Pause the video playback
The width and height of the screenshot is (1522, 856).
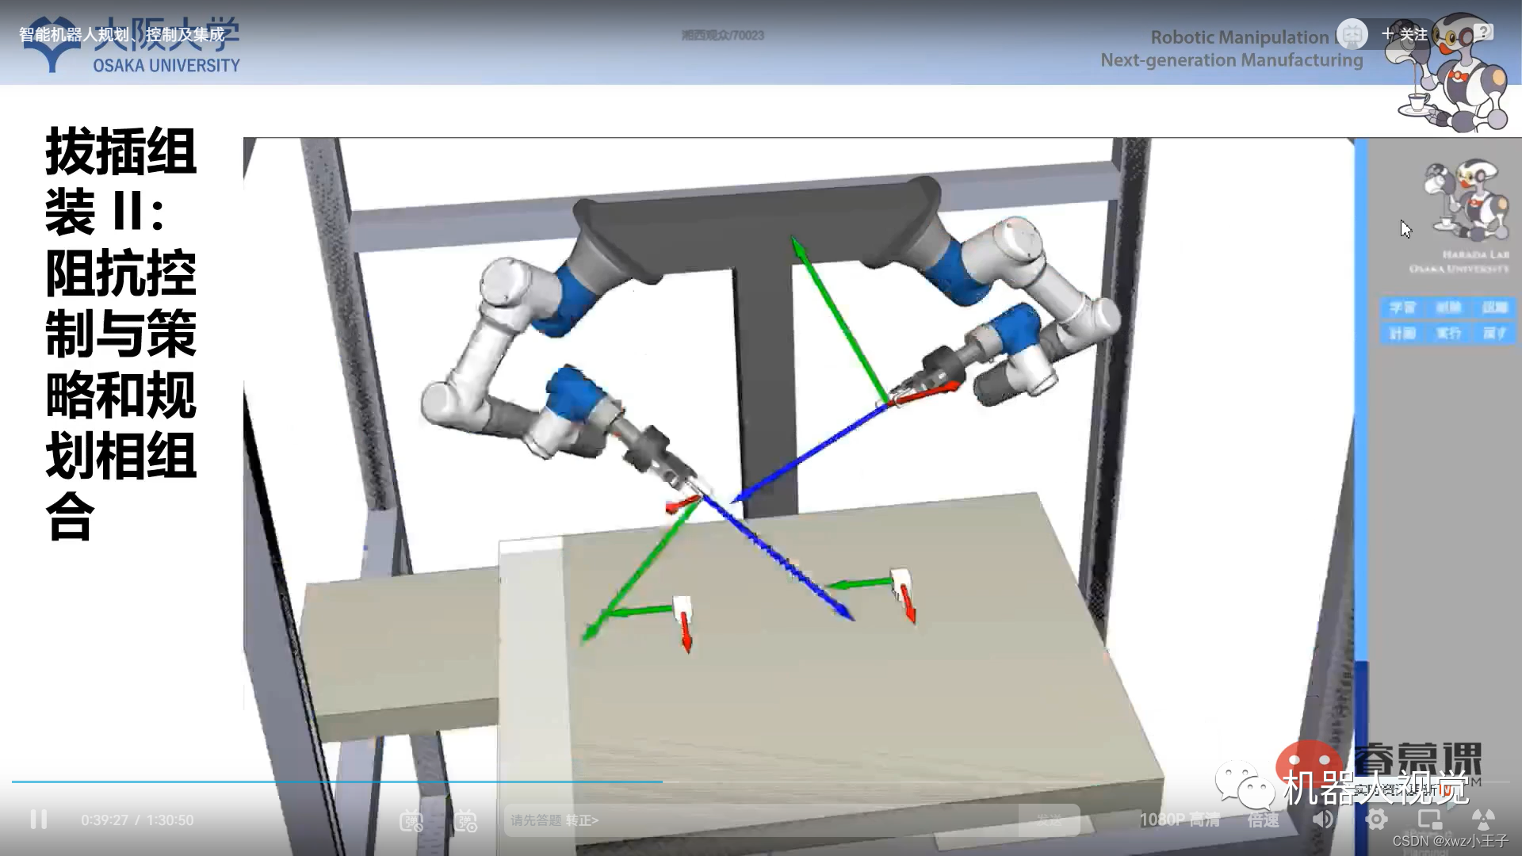click(38, 820)
